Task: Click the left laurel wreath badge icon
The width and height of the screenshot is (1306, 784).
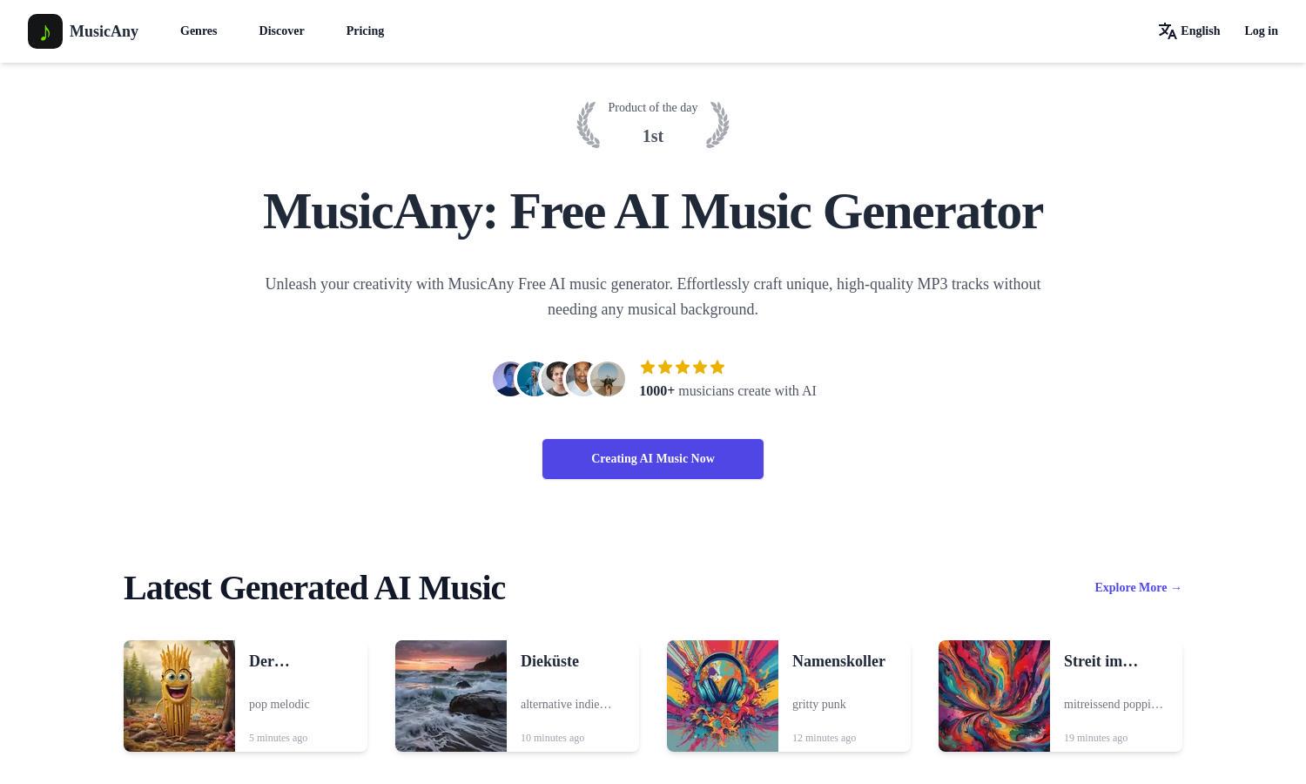Action: (x=589, y=125)
